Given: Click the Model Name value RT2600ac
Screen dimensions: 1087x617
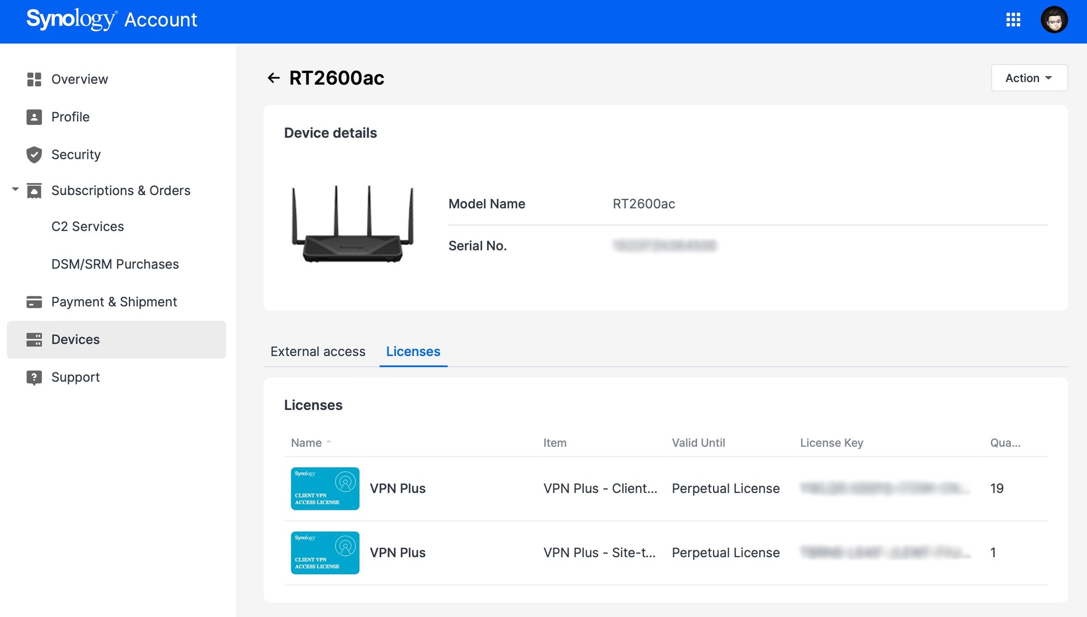Looking at the screenshot, I should [644, 204].
